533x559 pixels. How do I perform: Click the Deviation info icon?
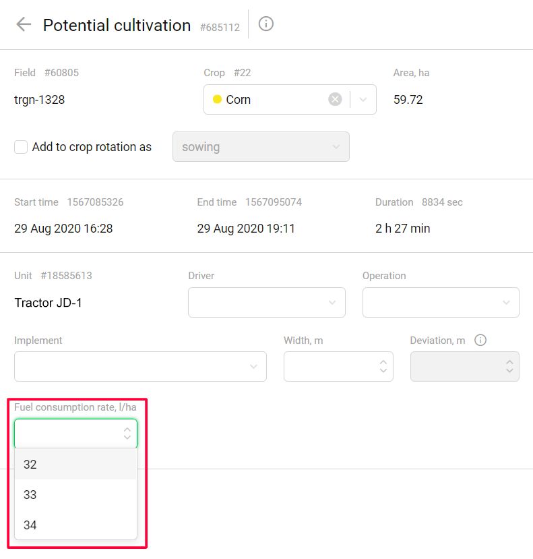click(x=480, y=341)
